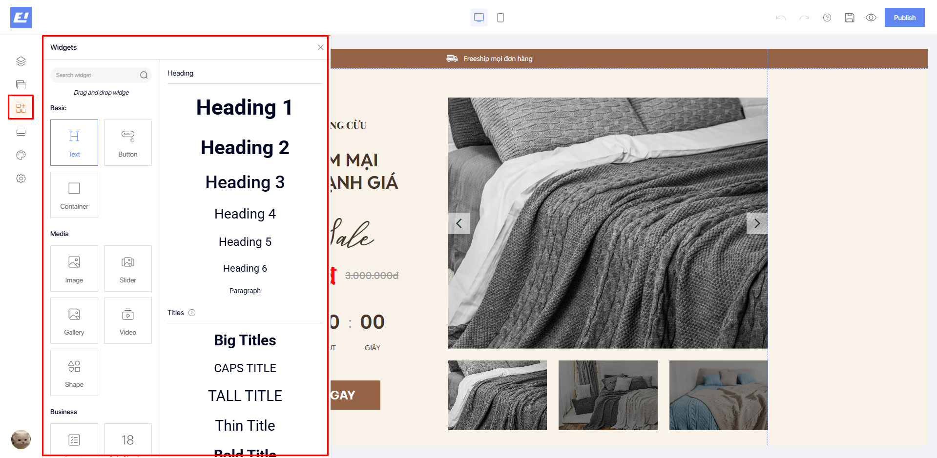Click the Search widget input field
937x458 pixels.
(95, 75)
